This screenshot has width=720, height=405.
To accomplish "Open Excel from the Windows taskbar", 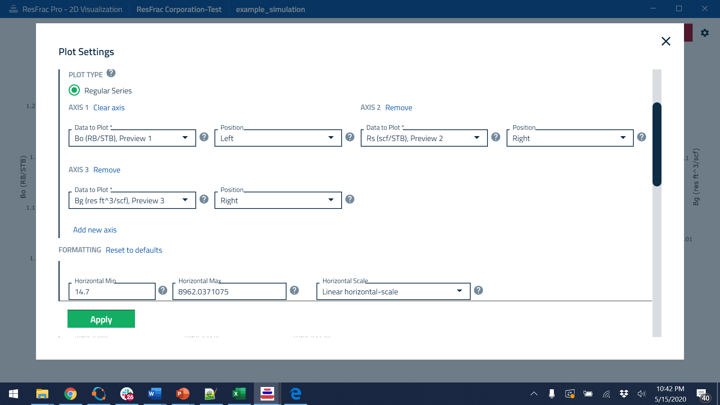I will pyautogui.click(x=239, y=394).
